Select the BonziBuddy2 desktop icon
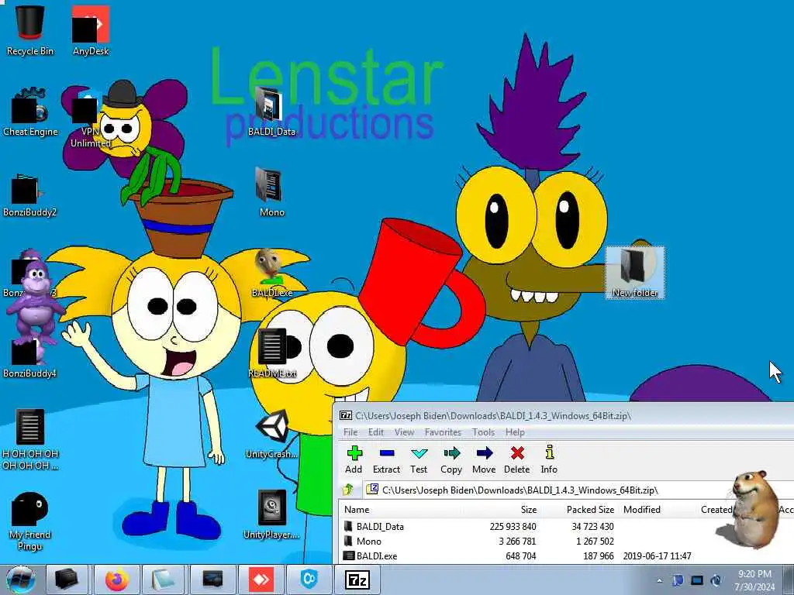This screenshot has height=595, width=794. pyautogui.click(x=29, y=194)
